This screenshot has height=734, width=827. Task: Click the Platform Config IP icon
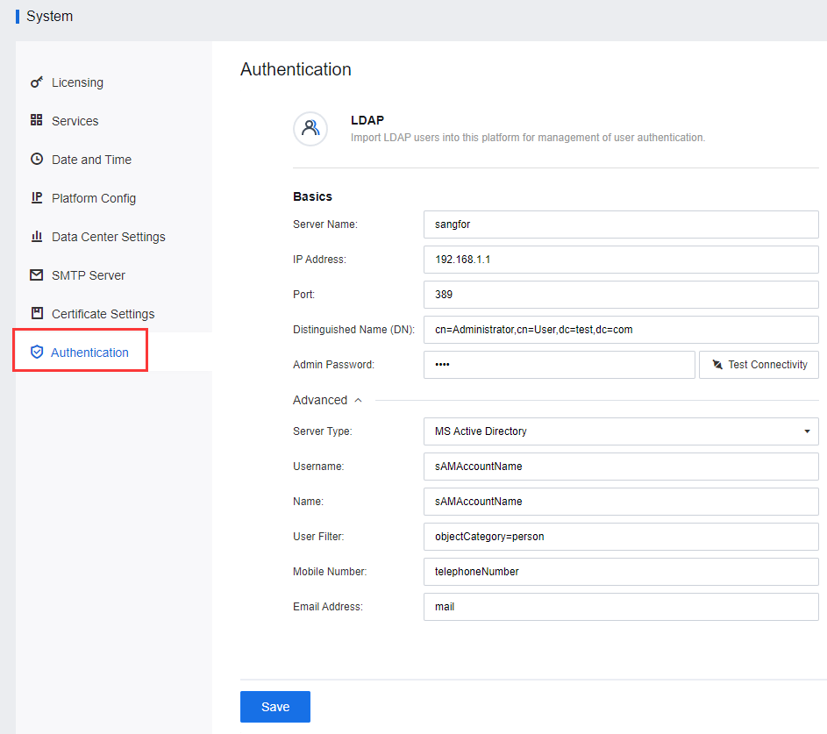pyautogui.click(x=36, y=197)
